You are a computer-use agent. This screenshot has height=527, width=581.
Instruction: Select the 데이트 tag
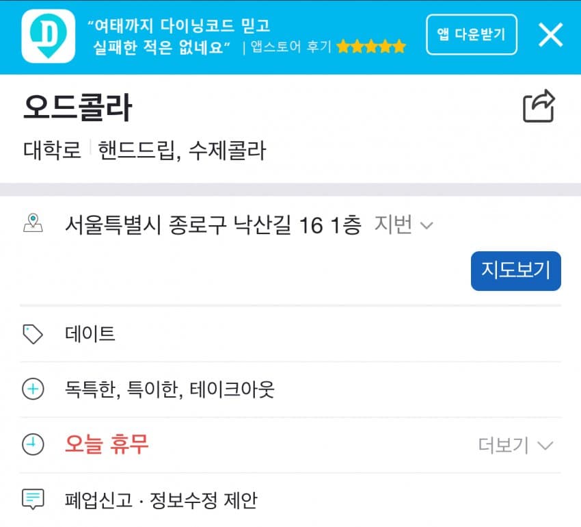pyautogui.click(x=90, y=334)
